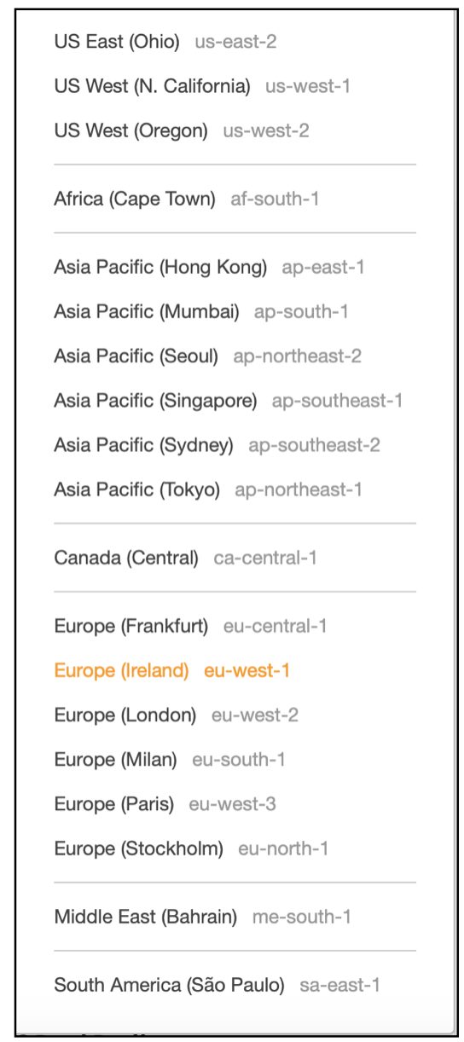Viewport: 464px width, 1042px height.
Task: Click the sa-east-1 region code
Action: [340, 986]
